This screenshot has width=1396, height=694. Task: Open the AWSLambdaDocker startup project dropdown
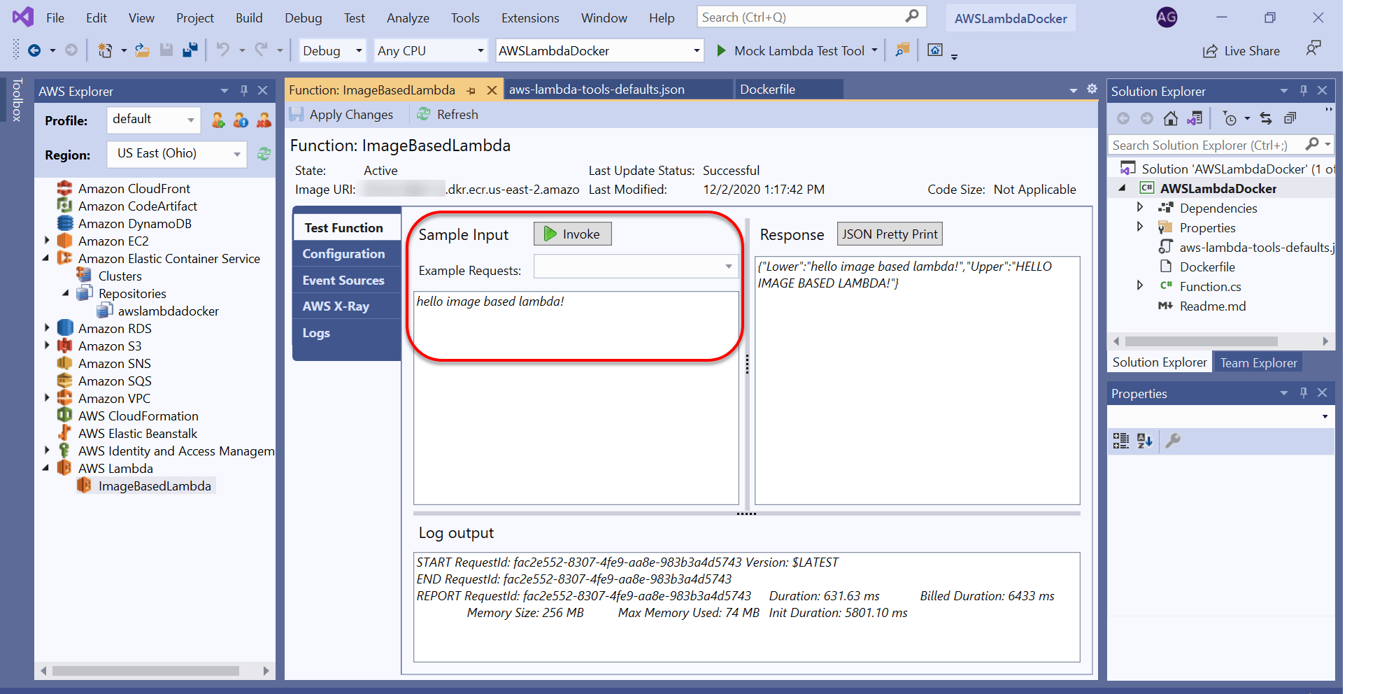coord(599,50)
